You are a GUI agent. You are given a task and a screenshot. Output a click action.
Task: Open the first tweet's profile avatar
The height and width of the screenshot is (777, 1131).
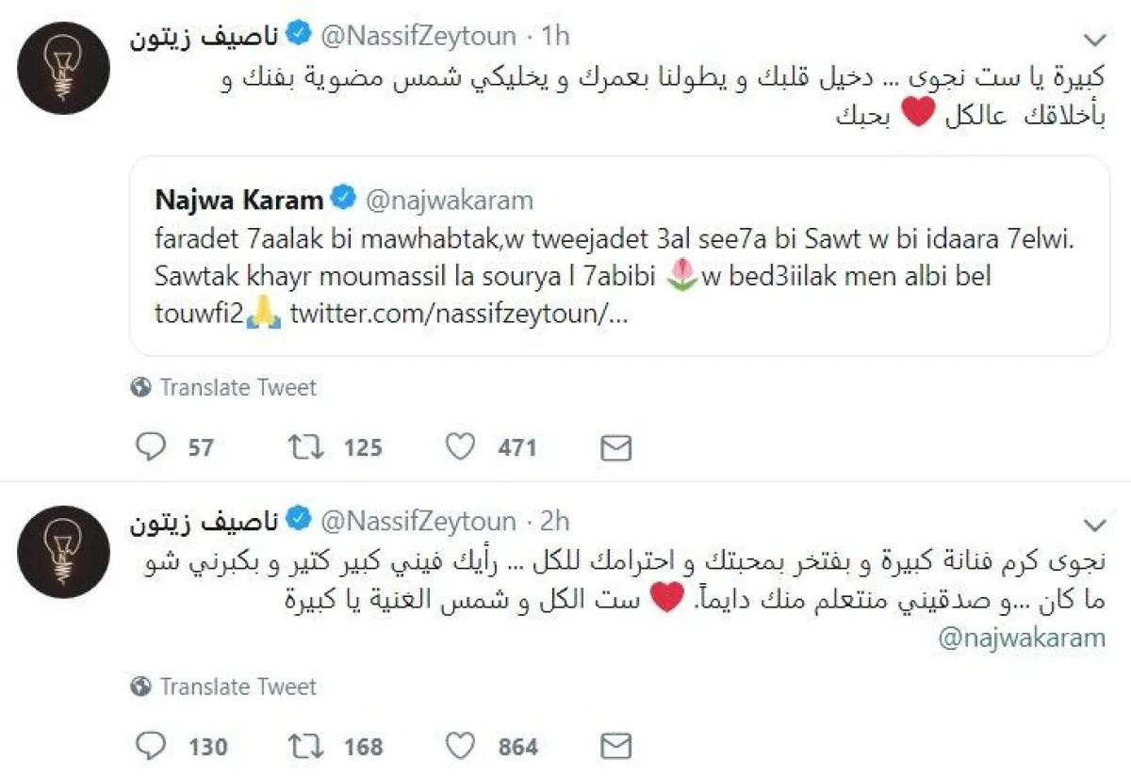pyautogui.click(x=64, y=68)
